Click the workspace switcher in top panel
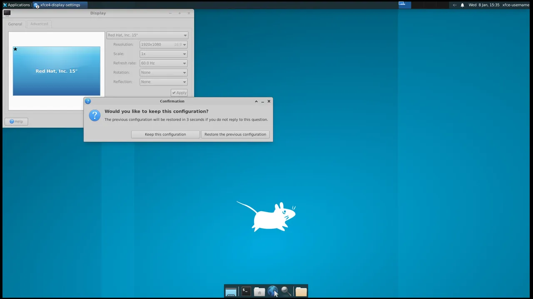533x299 pixels. (404, 5)
